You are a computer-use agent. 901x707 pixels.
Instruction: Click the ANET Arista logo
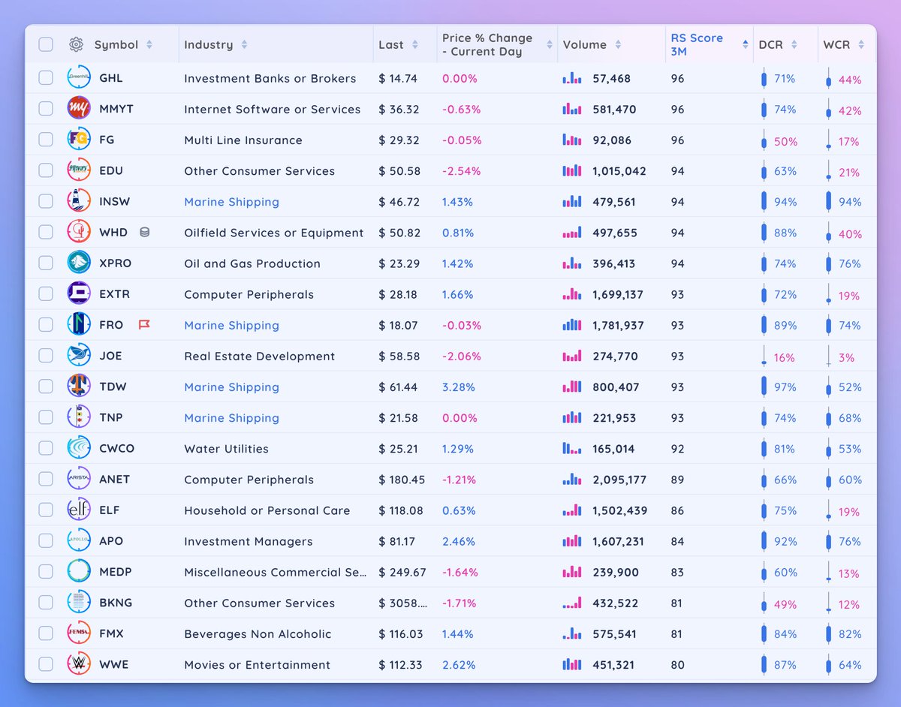coord(79,479)
